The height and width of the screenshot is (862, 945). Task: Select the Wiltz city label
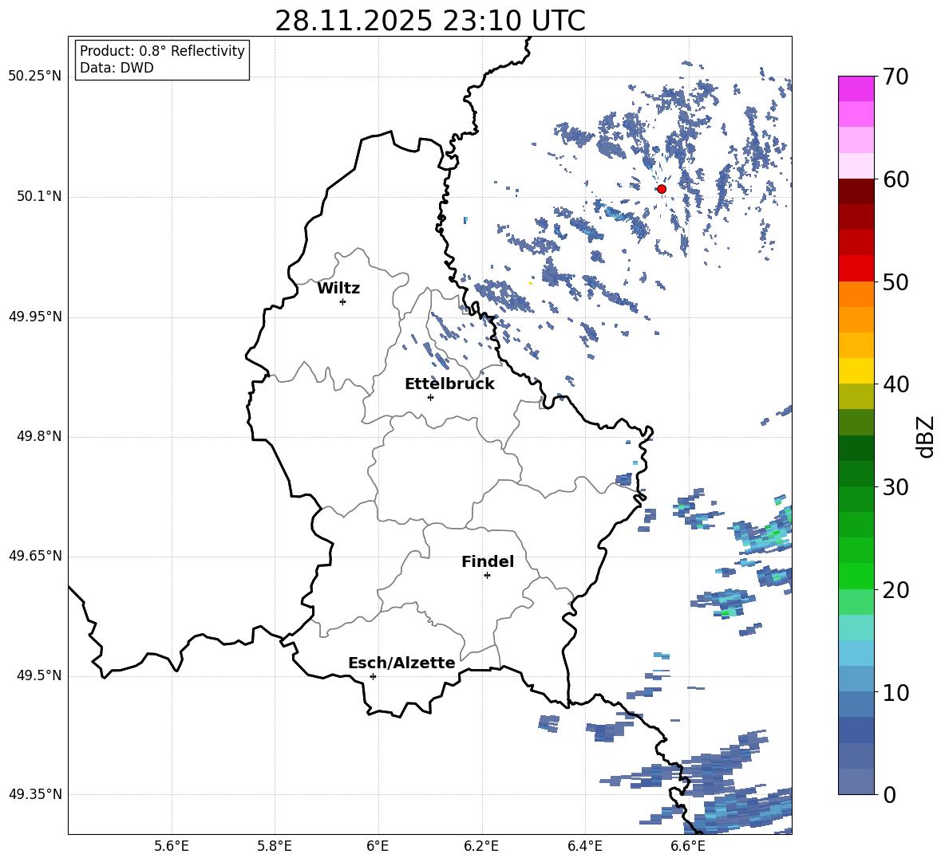pos(338,289)
